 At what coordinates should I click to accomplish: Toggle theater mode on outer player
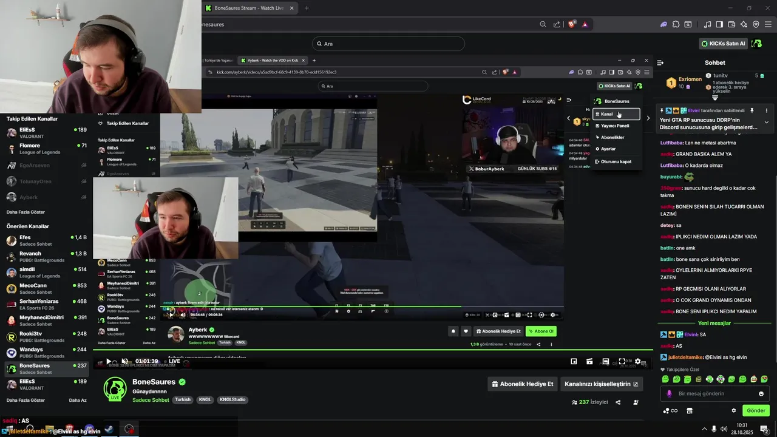tap(605, 361)
